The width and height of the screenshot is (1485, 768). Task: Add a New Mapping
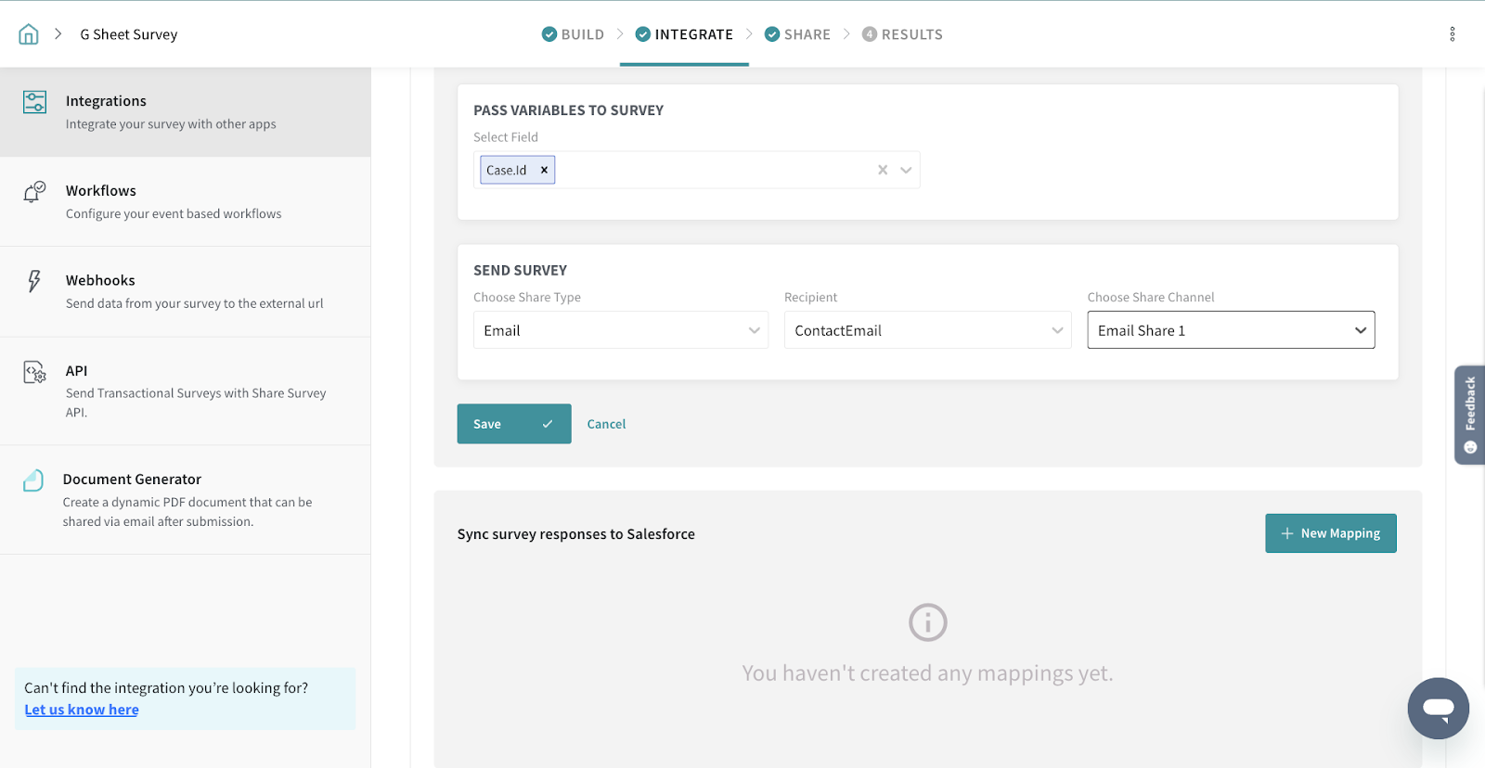click(1330, 533)
